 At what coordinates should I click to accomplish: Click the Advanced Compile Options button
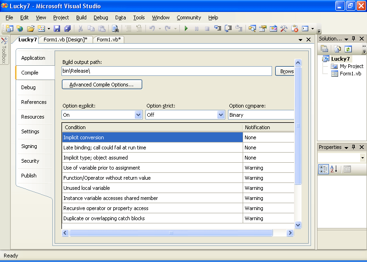(102, 85)
